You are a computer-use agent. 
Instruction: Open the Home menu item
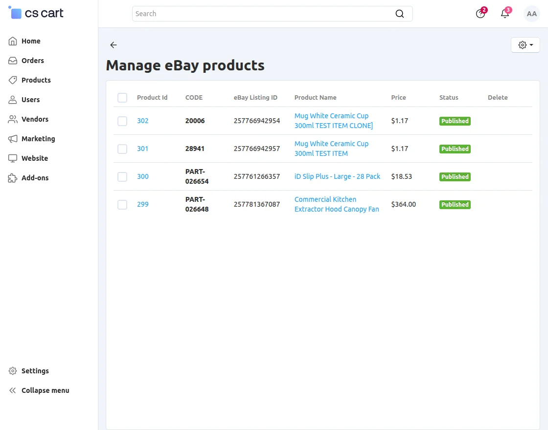click(x=31, y=41)
